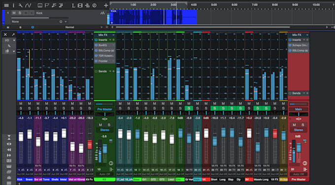Open track inspector info icon

[x=13, y=5]
